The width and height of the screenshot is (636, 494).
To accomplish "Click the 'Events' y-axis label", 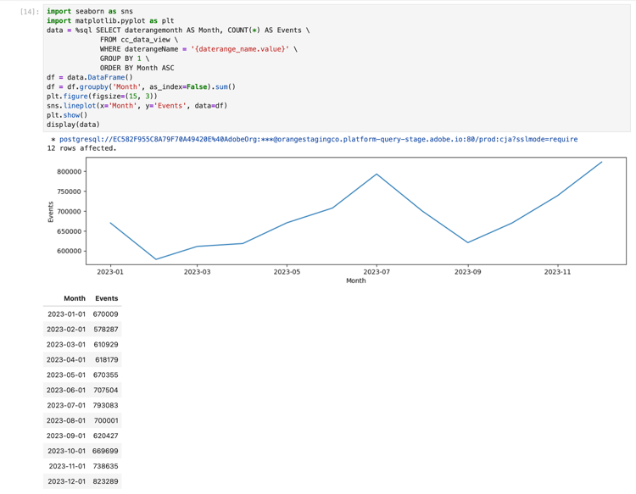I will coord(51,212).
